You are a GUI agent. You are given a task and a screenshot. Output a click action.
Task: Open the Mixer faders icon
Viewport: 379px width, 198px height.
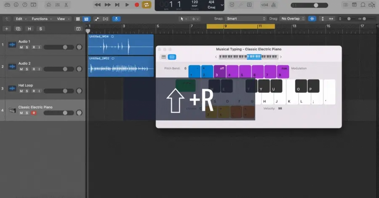58,5
